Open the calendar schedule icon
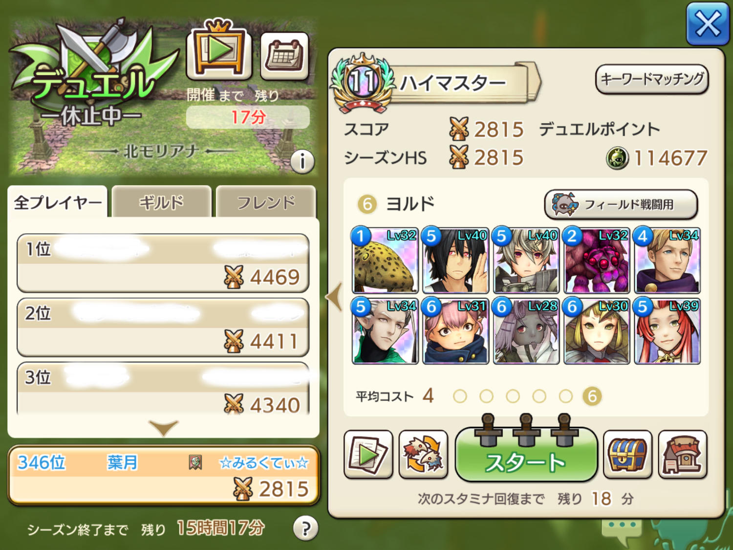This screenshot has height=550, width=733. click(284, 56)
